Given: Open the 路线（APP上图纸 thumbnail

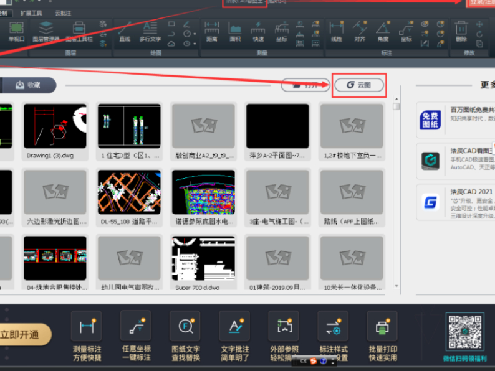Looking at the screenshot, I should click(x=352, y=192).
